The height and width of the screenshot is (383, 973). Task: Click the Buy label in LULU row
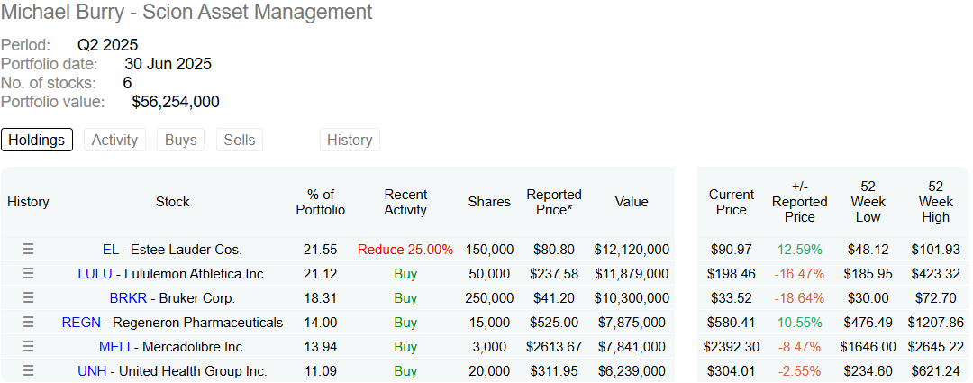(405, 274)
